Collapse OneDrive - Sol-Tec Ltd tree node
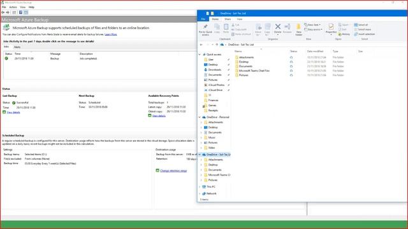 [x=200, y=155]
